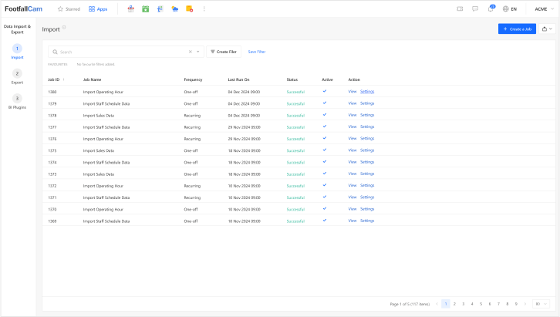The height and width of the screenshot is (317, 560).
Task: Sort by the Frequency column header
Action: [193, 79]
